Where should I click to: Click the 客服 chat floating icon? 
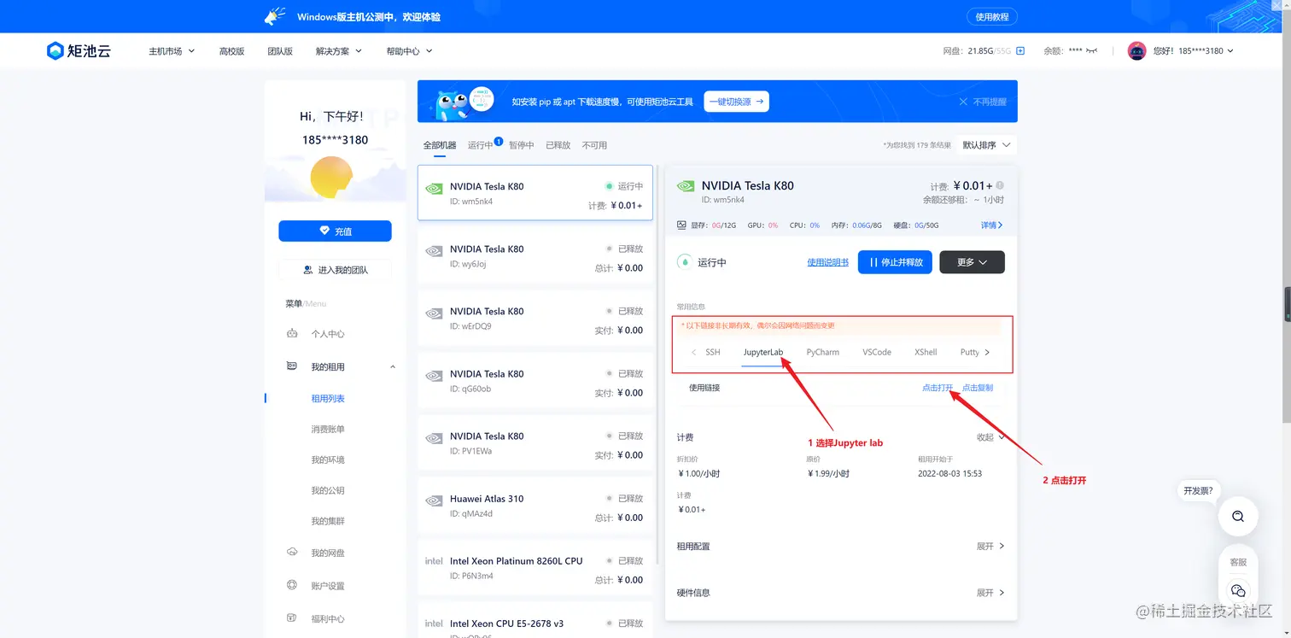1238,590
